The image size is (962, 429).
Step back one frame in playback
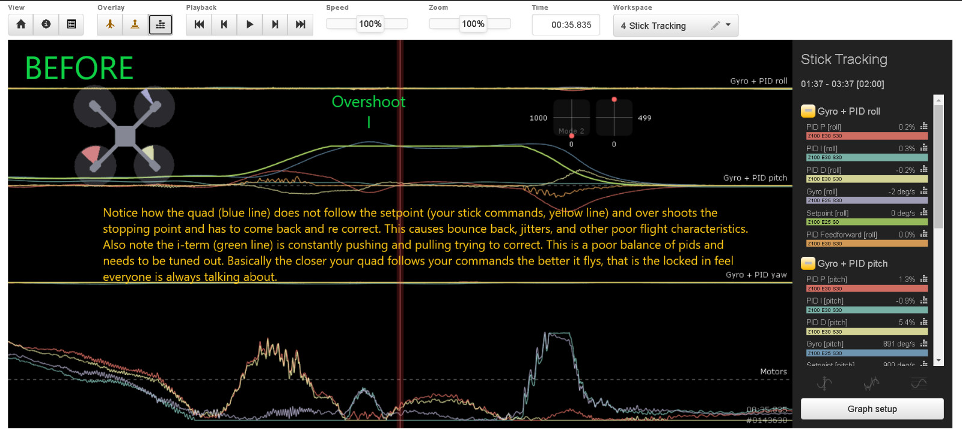pos(224,25)
